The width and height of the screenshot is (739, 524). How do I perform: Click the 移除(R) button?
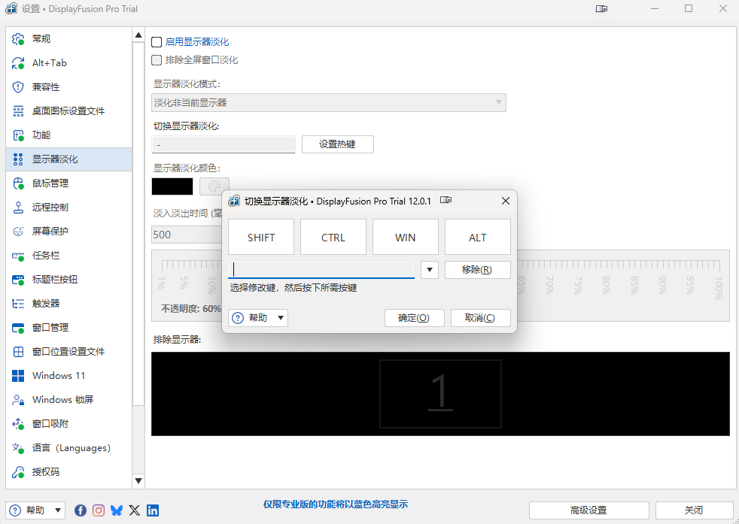477,270
